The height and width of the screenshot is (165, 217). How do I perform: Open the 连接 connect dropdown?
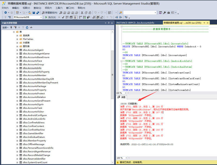pos(5,27)
